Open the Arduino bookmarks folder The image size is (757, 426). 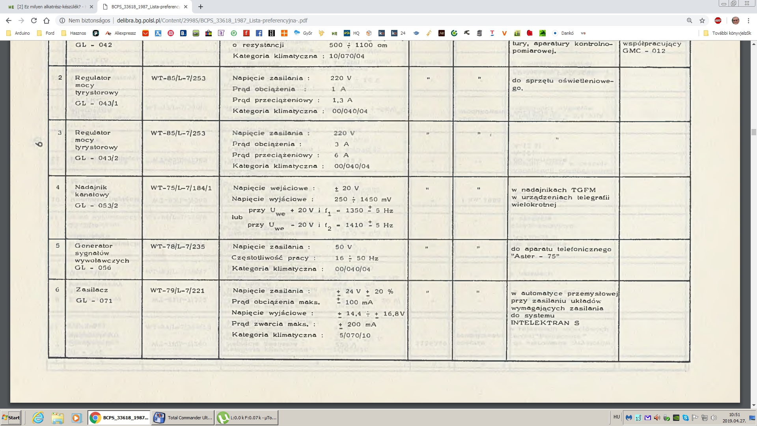click(x=19, y=33)
